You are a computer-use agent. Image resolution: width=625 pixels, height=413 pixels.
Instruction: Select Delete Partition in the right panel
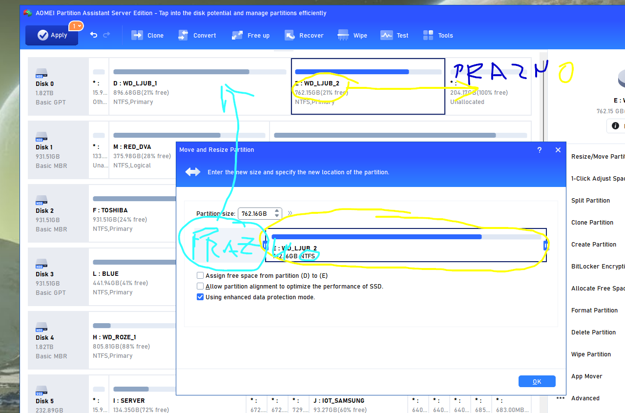coord(593,332)
